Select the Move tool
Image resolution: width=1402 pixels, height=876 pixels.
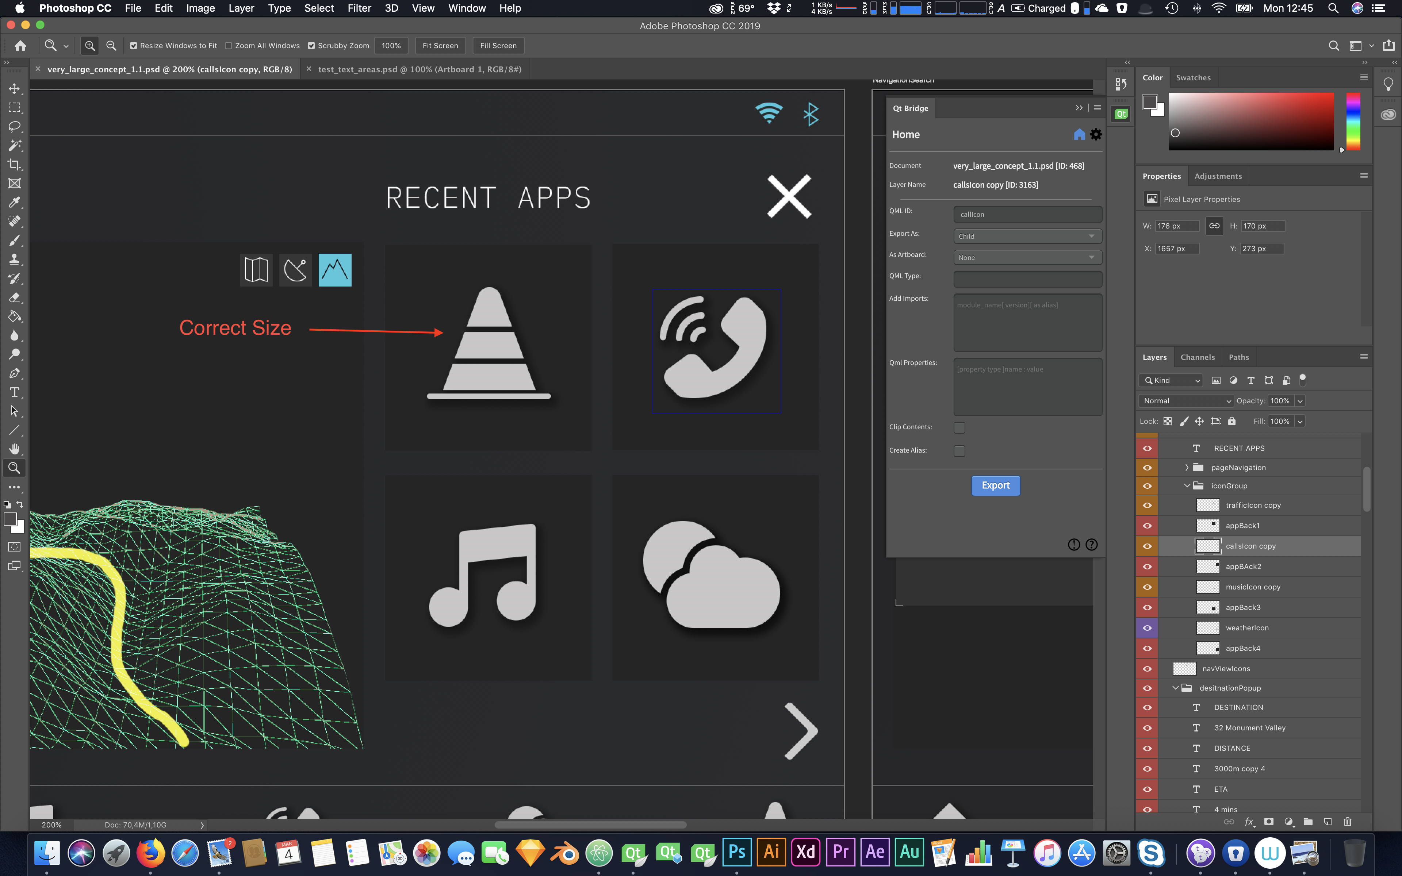pyautogui.click(x=14, y=89)
